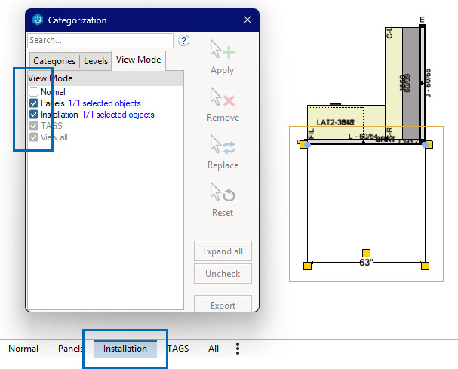Click the Reset cursor-undo icon

point(223,192)
